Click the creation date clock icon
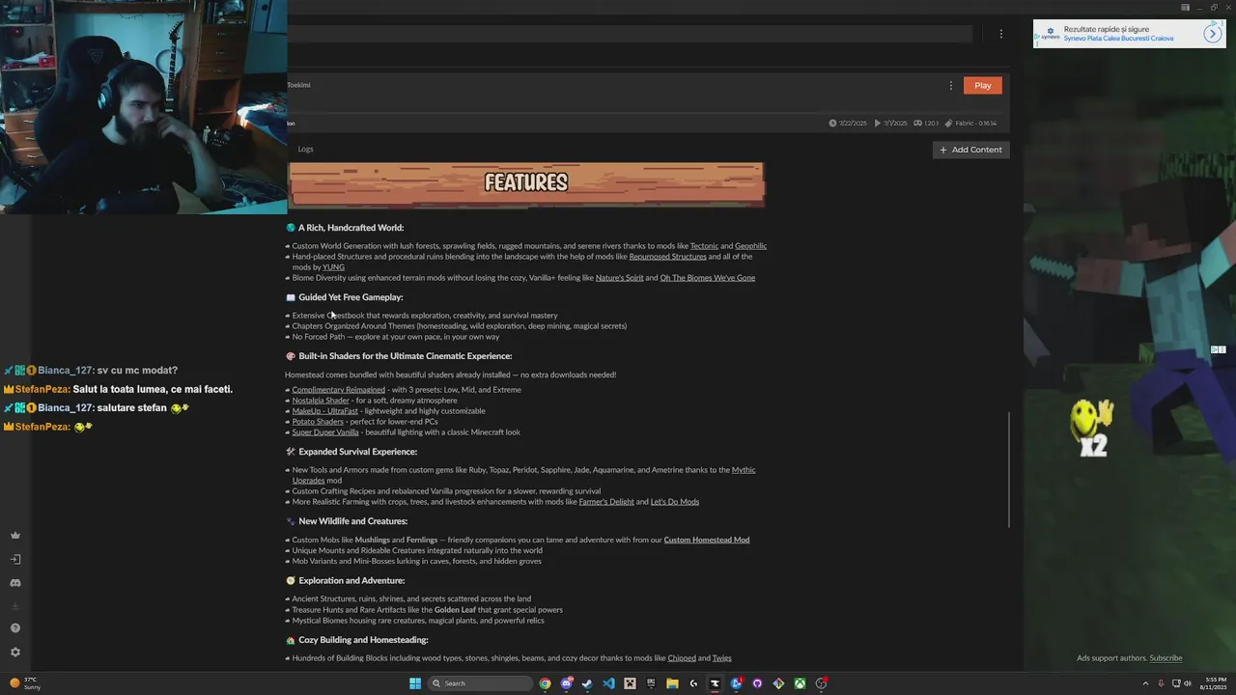 (832, 124)
